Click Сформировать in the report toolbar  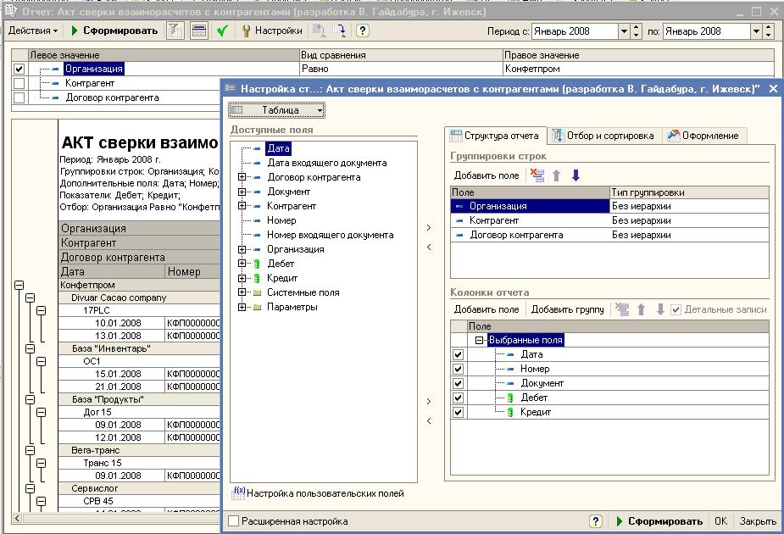(114, 31)
